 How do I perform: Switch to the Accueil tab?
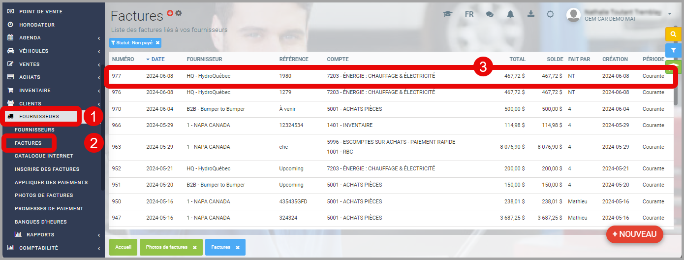point(123,247)
